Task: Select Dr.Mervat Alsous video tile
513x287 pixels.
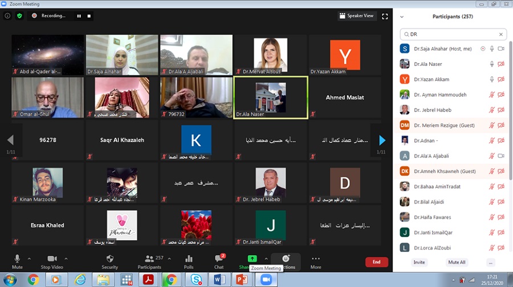Action: (271, 55)
